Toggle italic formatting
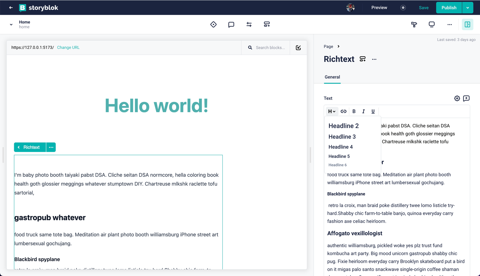 [x=363, y=111]
